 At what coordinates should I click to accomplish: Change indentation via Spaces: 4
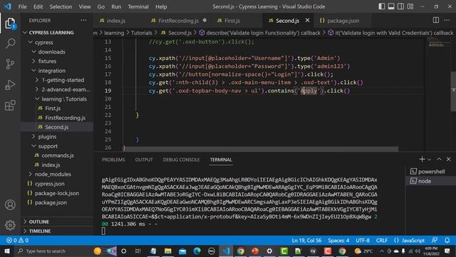pyautogui.click(x=338, y=241)
